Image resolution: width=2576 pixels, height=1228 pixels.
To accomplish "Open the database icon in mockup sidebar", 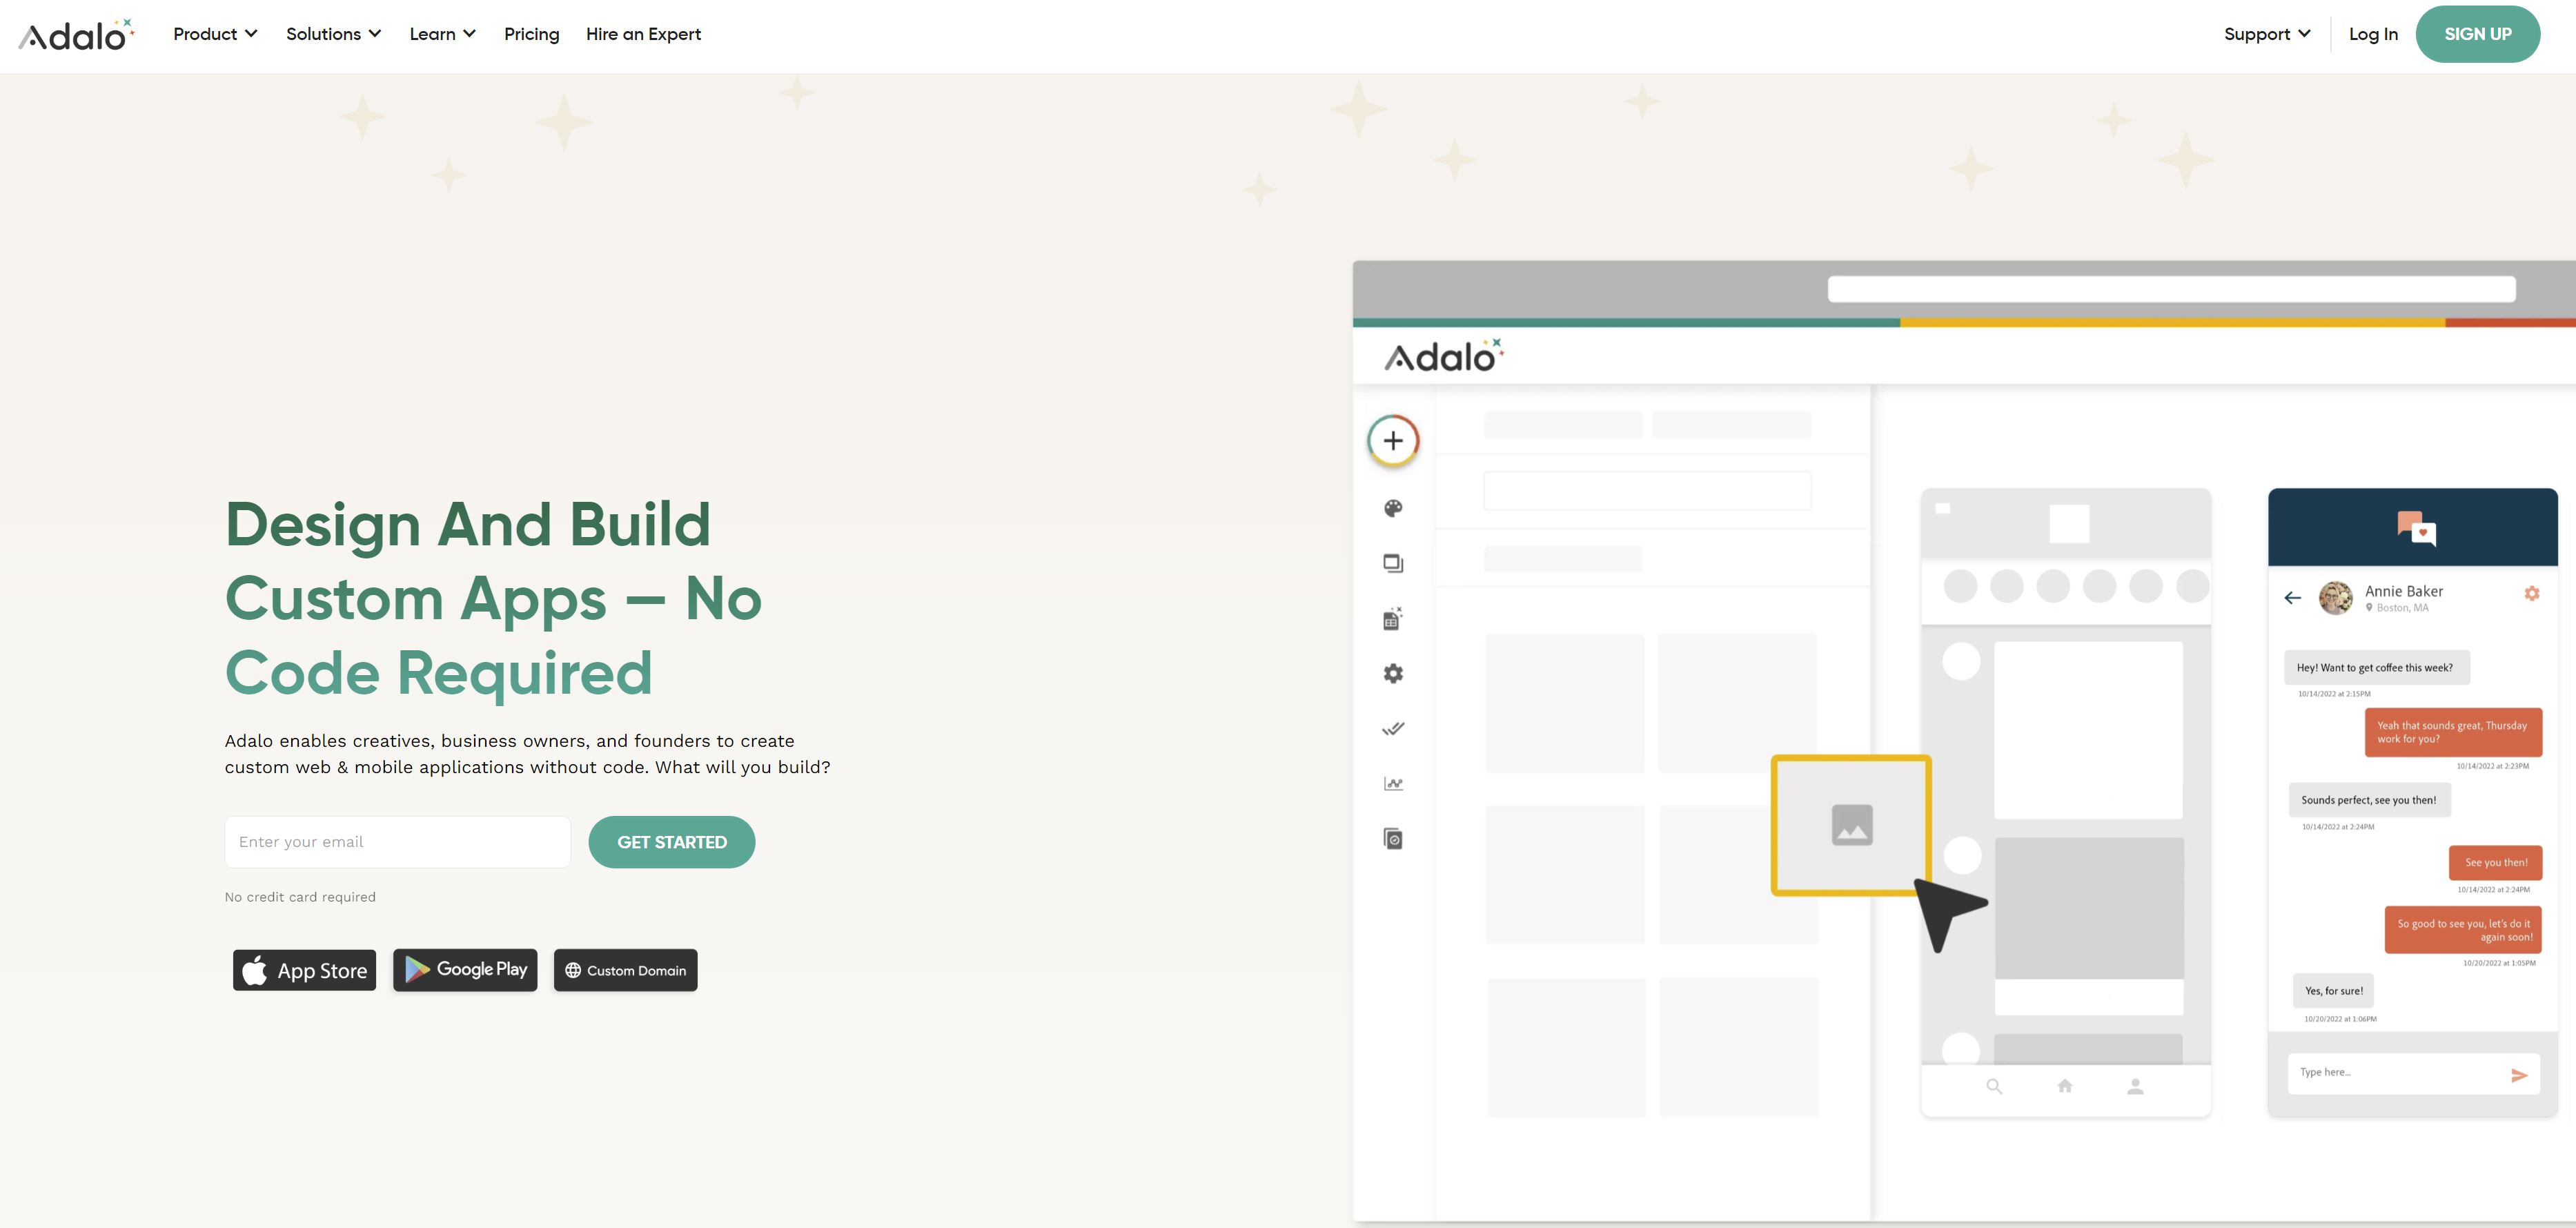I will click(1393, 619).
